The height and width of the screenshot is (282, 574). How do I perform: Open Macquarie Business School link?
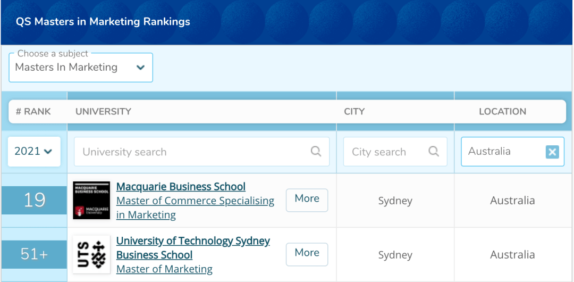[181, 187]
